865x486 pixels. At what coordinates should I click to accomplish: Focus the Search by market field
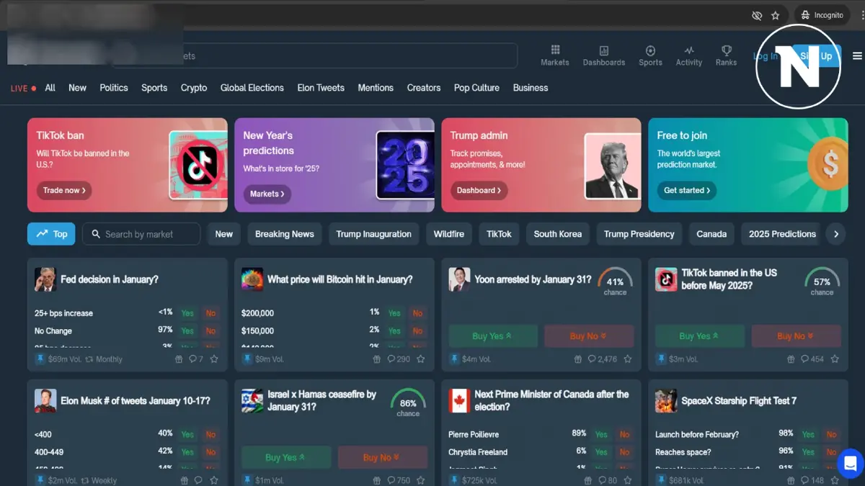pos(141,234)
